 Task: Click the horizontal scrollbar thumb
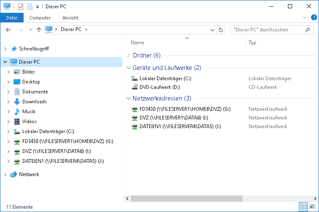(186, 199)
